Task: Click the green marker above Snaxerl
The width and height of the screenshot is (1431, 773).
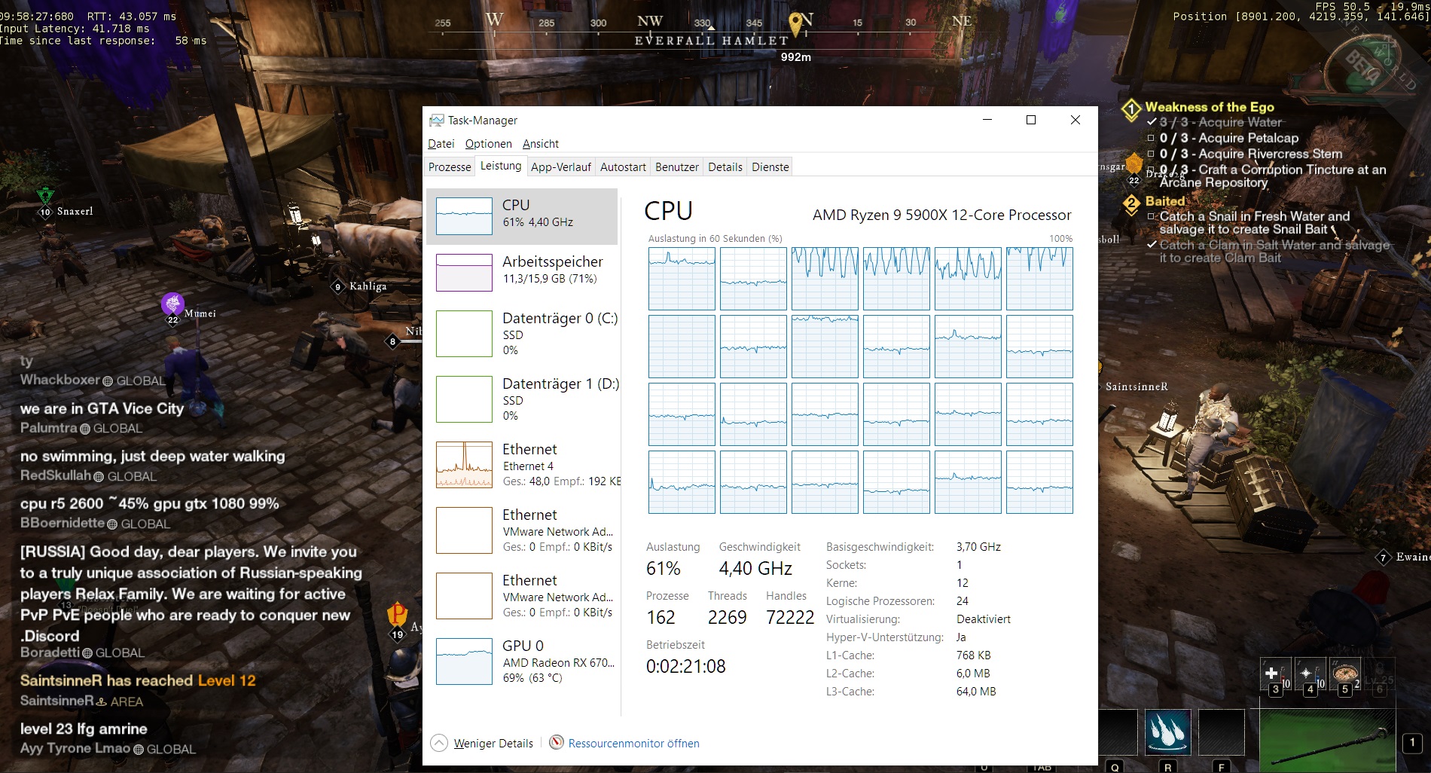Action: 45,196
